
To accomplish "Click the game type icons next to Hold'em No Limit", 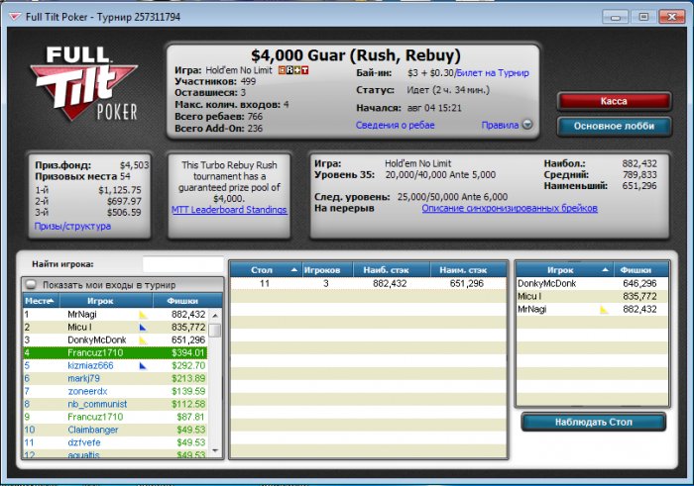I will coord(293,70).
